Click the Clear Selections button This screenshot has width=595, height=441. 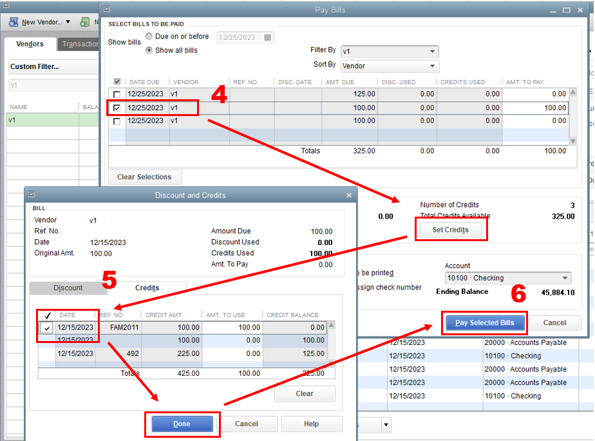pyautogui.click(x=144, y=177)
